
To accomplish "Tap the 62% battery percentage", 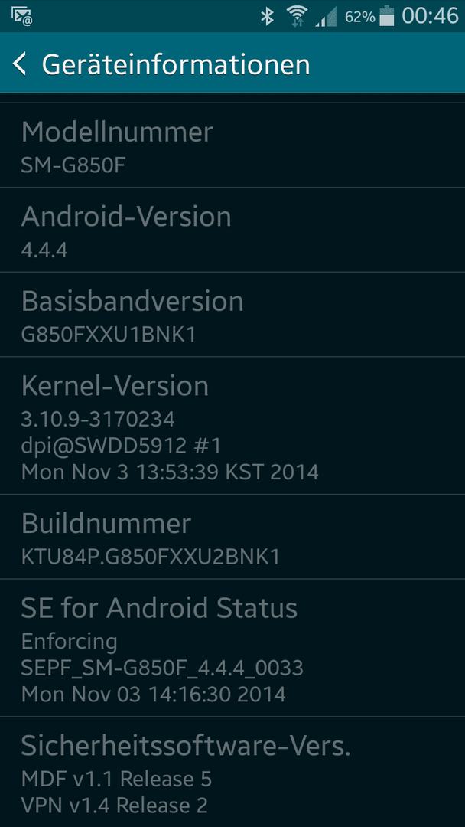I will pos(360,17).
